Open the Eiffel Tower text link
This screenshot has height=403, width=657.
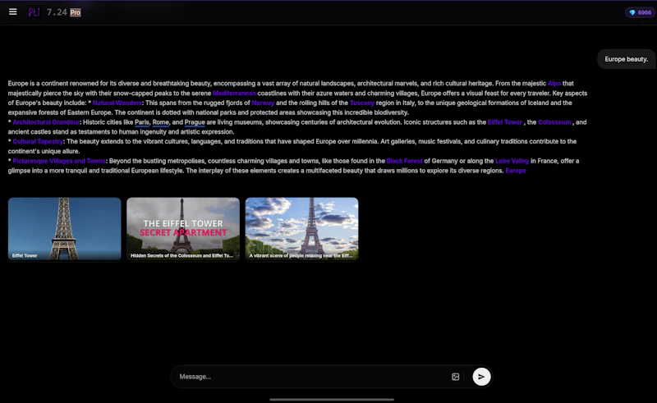tap(505, 122)
